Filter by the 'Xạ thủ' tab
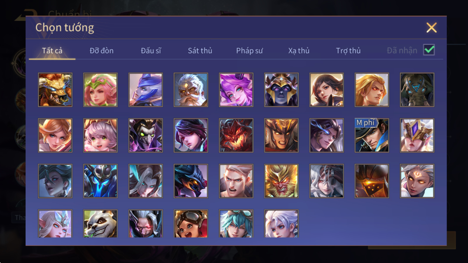Viewport: 468px width, 263px height. point(299,51)
